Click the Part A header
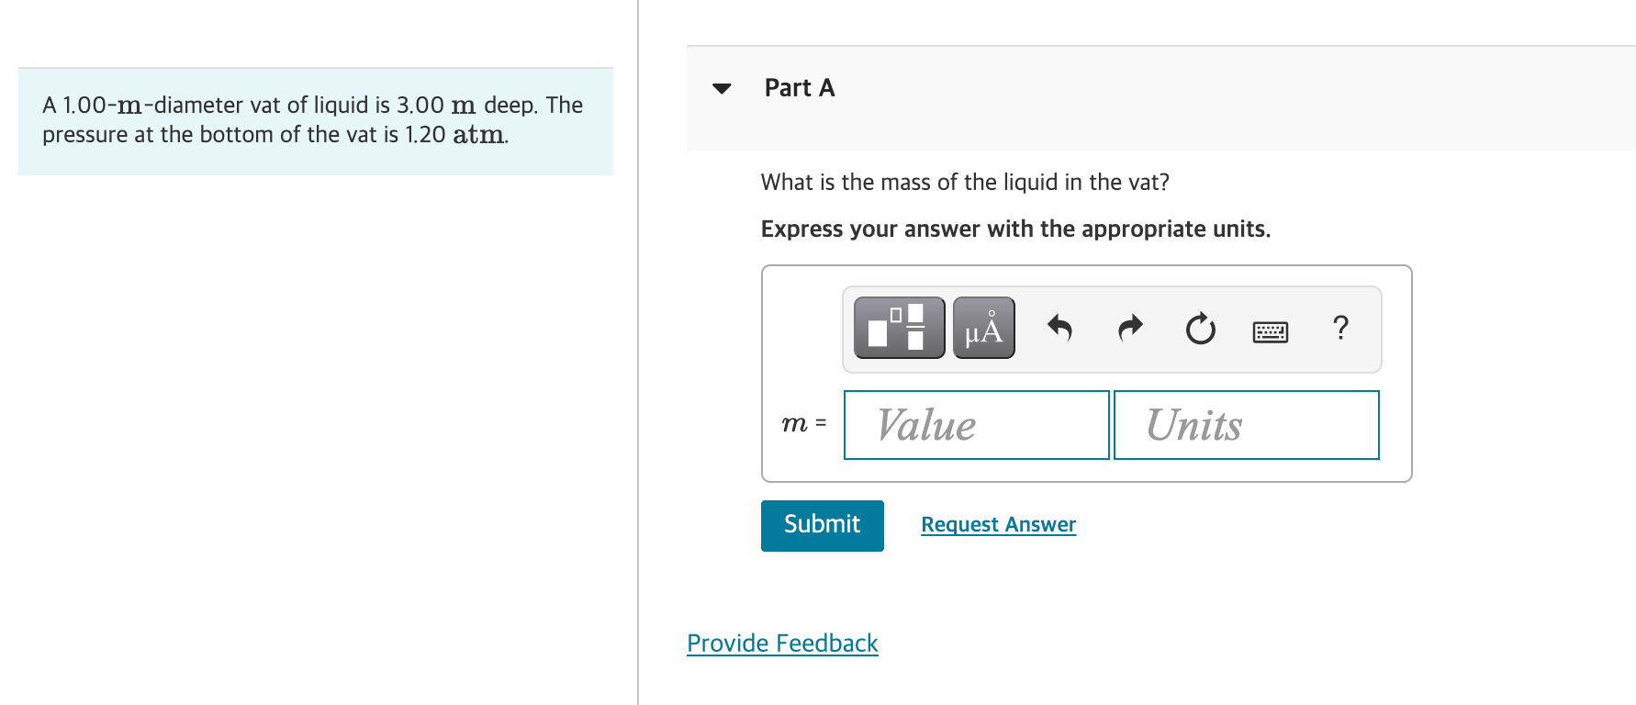This screenshot has height=705, width=1636. pos(799,88)
